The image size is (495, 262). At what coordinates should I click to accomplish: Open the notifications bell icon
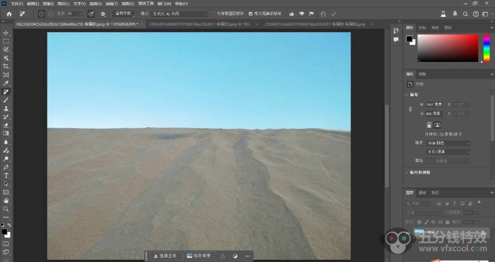(455, 14)
